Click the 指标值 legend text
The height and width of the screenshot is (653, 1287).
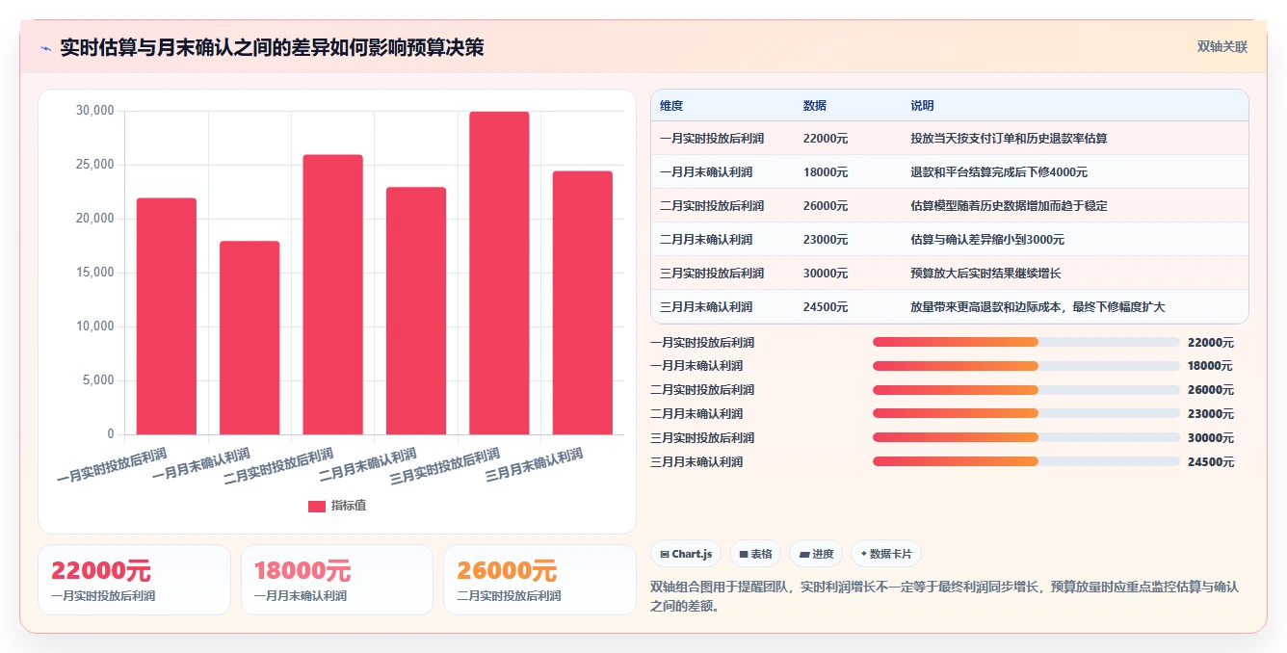349,506
